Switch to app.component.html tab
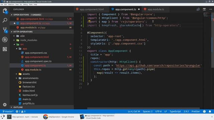This screenshot has height=120, width=214. tap(92, 9)
